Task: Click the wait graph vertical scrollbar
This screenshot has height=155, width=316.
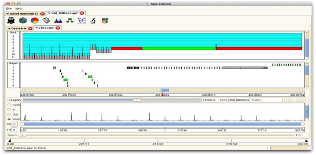Action: pyautogui.click(x=307, y=112)
